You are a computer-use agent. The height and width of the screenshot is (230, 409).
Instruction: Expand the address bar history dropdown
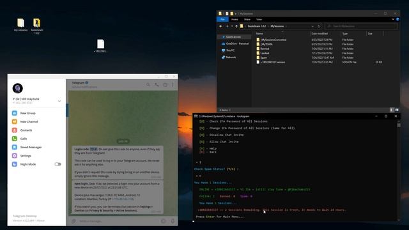pos(313,26)
